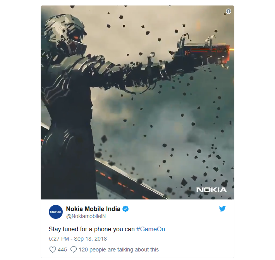Image resolution: width=275 pixels, height=260 pixels.
Task: Open the 5:27 PM - Sep 18, 2018 timestamp
Action: [x=78, y=239]
